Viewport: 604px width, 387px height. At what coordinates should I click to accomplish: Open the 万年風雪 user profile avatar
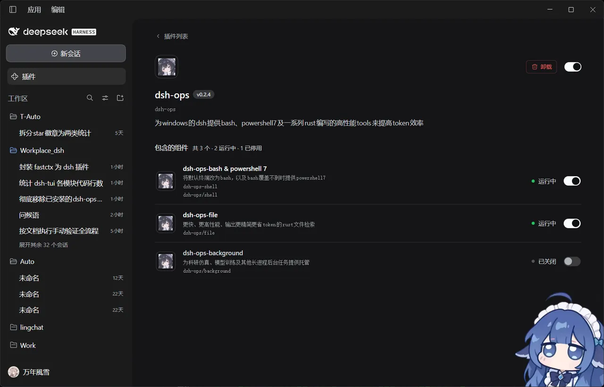[14, 372]
